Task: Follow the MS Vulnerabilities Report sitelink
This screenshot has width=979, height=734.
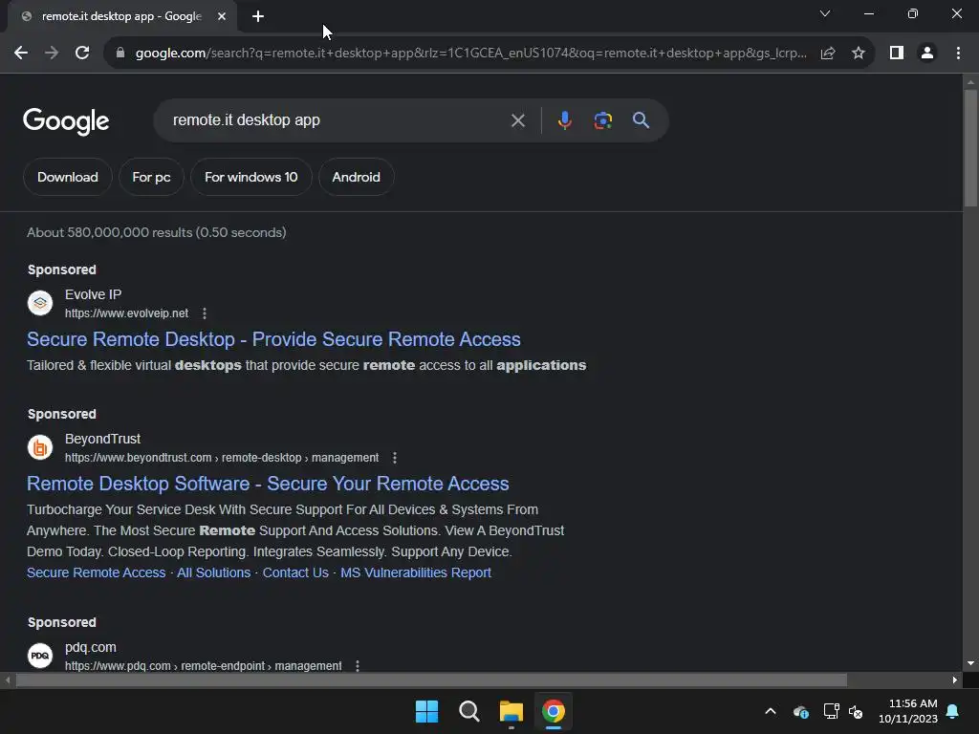Action: [416, 572]
